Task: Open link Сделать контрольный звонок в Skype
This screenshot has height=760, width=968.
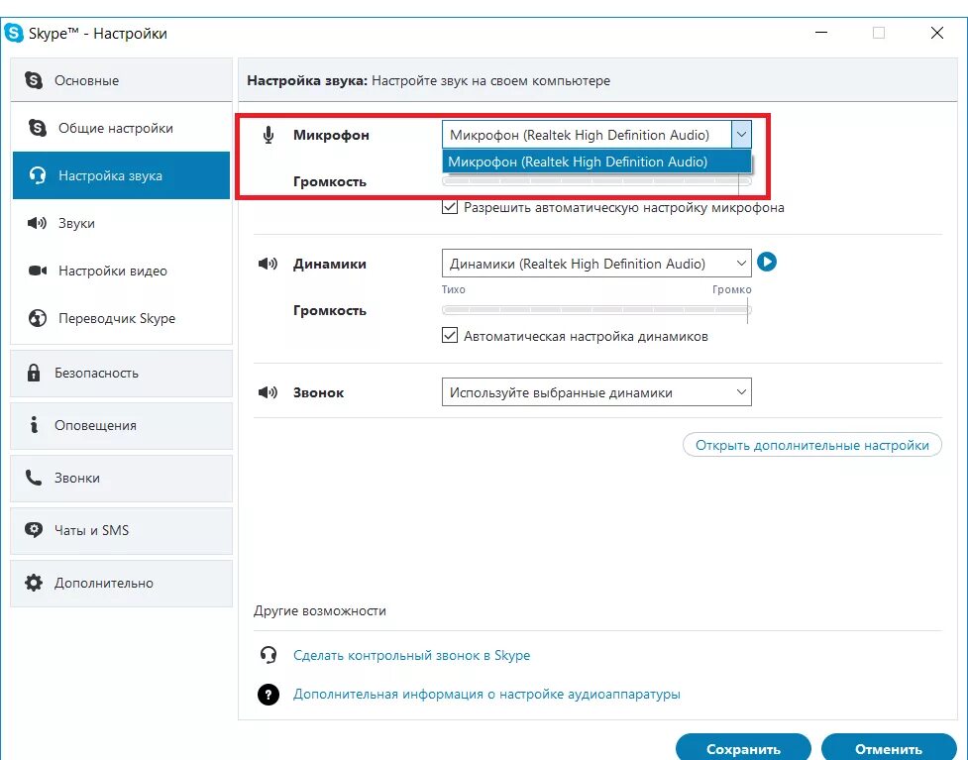Action: 412,656
